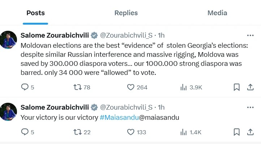The image size is (261, 144).
Task: Bookmark the 'Your victory is our victory' post
Action: click(x=237, y=132)
